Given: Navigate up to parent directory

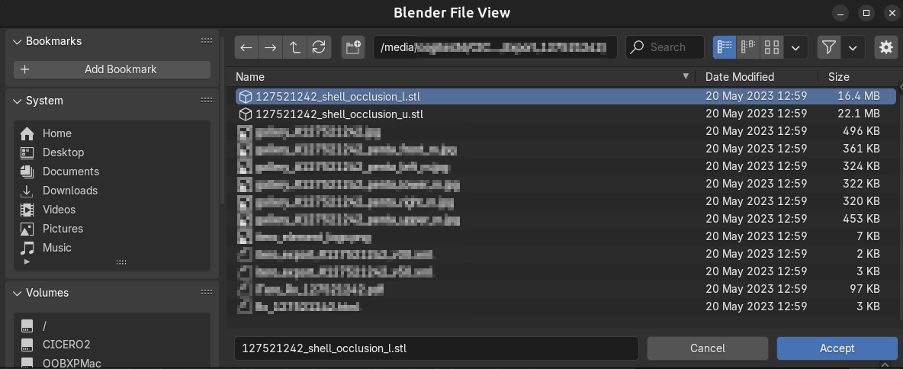Looking at the screenshot, I should coord(294,47).
